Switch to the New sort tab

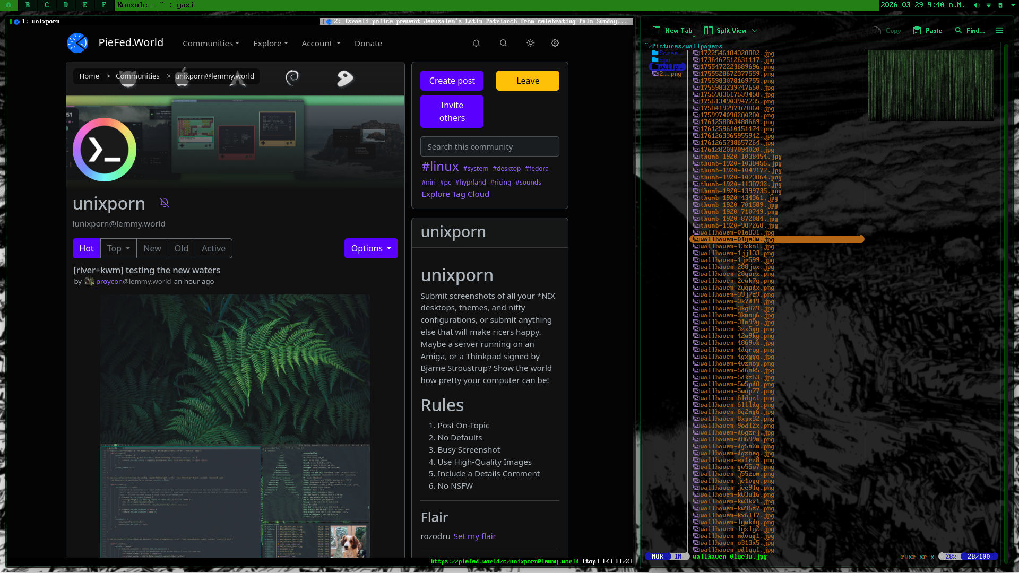(x=152, y=248)
